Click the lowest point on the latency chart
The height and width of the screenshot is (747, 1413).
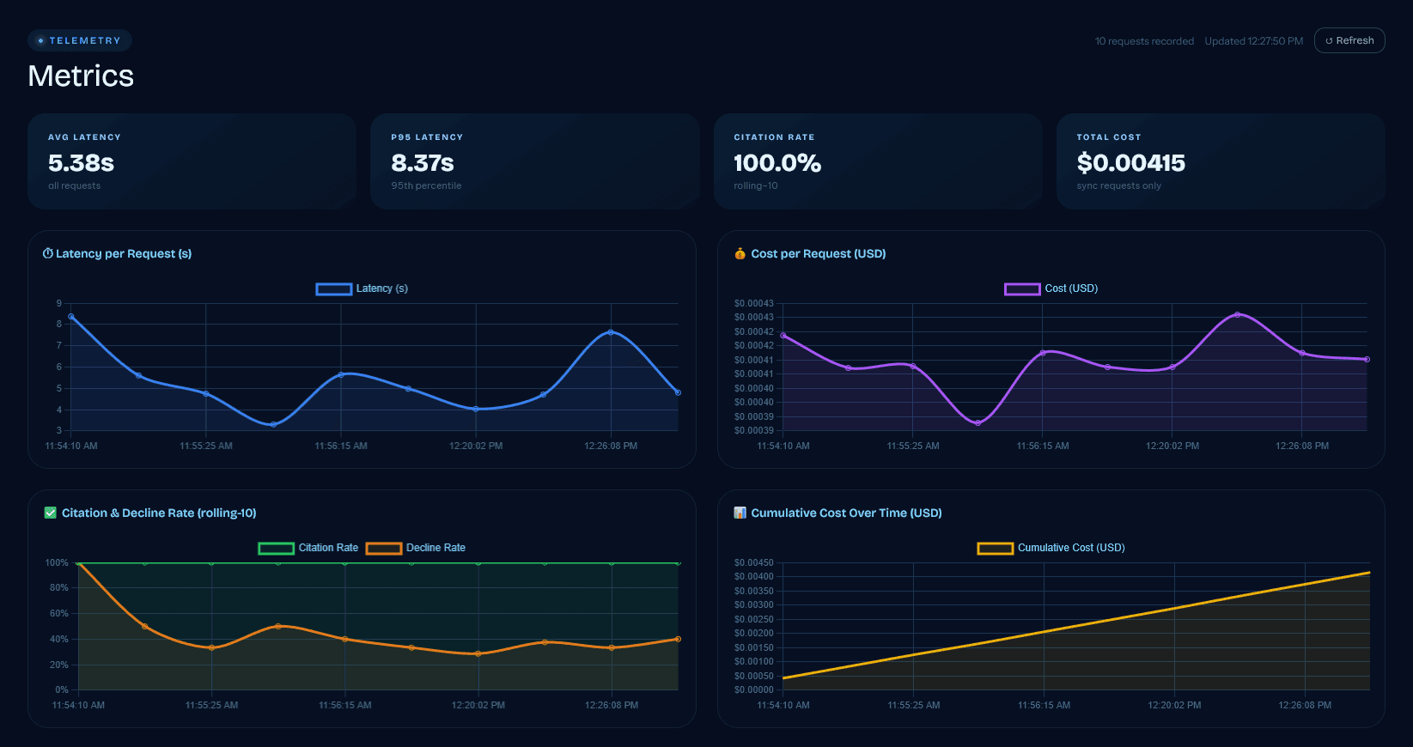pyautogui.click(x=273, y=424)
